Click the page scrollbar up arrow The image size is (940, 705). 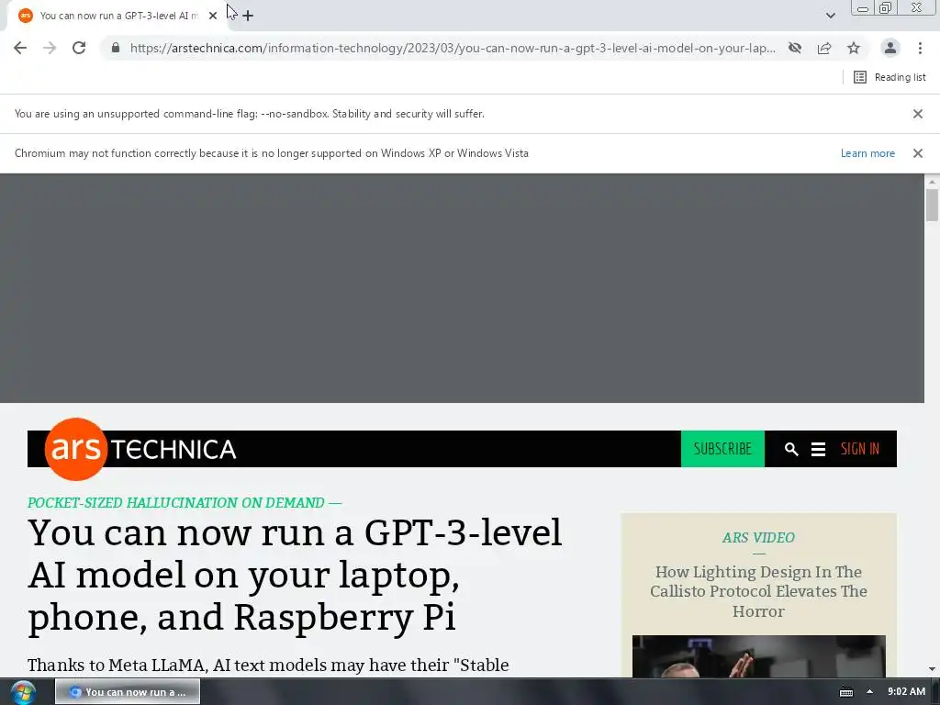tap(932, 181)
